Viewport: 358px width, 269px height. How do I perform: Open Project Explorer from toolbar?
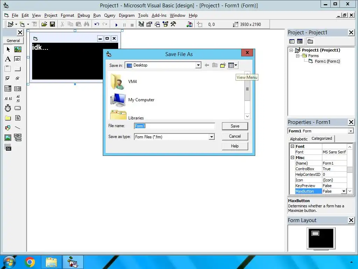141,24
